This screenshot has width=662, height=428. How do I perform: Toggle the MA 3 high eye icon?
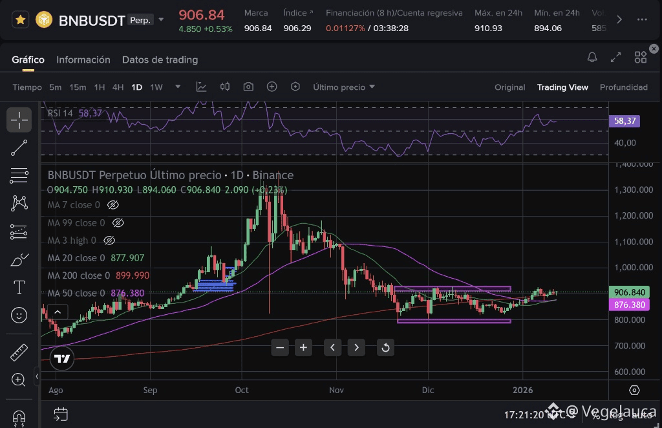[109, 241]
